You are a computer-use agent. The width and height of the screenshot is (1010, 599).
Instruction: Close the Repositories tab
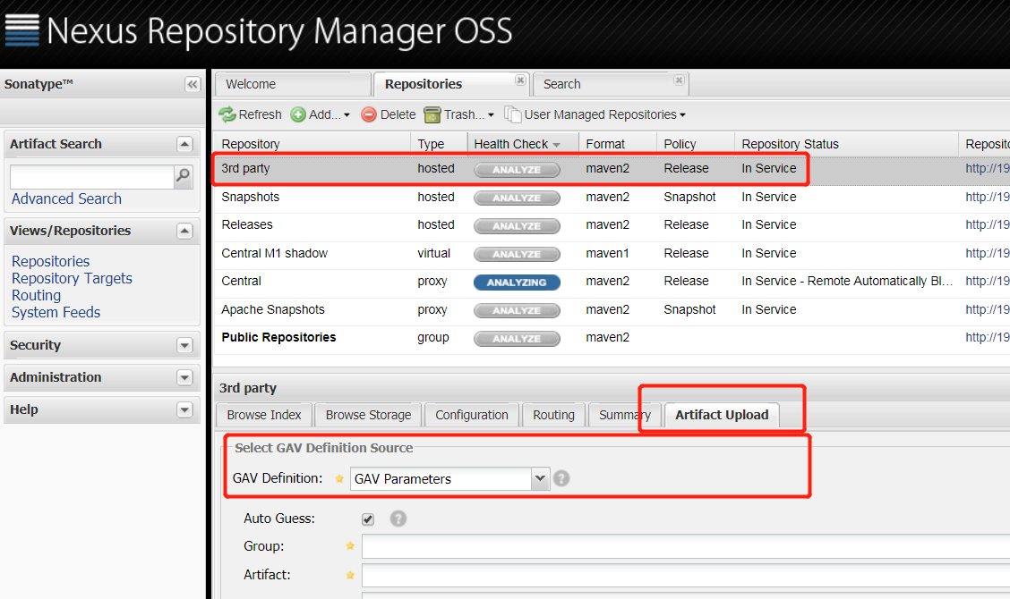(x=520, y=80)
